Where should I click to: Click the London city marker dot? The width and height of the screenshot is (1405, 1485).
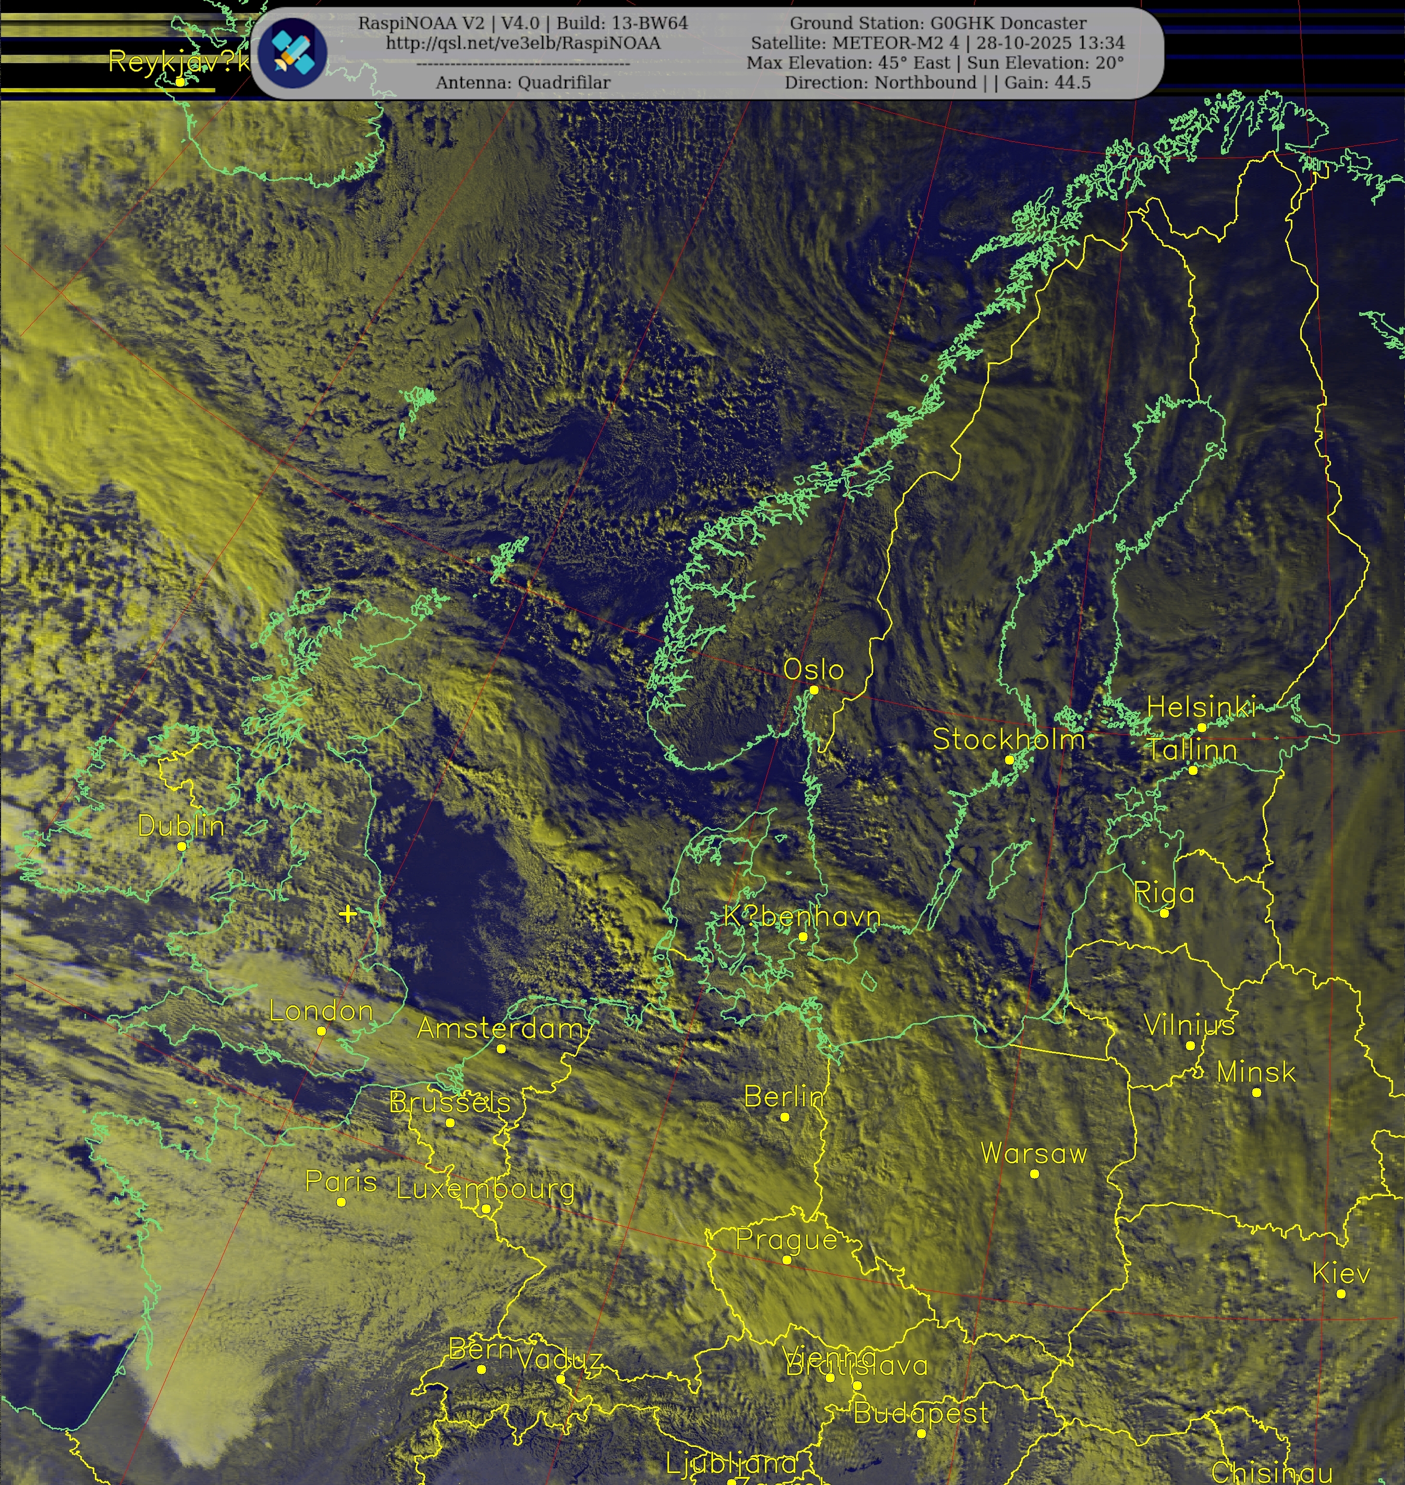(x=321, y=1031)
